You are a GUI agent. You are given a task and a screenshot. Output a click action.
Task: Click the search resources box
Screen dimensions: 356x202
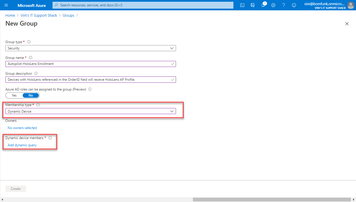(143, 5)
